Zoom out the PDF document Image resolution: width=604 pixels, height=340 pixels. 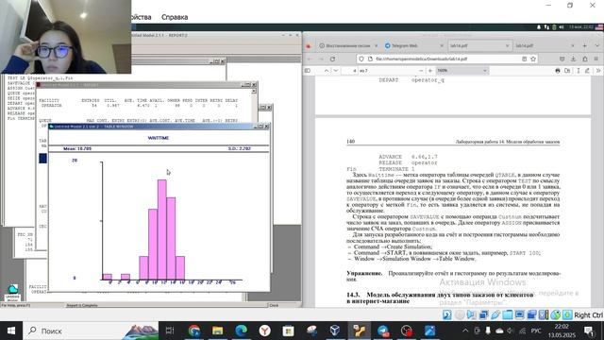[x=421, y=71]
